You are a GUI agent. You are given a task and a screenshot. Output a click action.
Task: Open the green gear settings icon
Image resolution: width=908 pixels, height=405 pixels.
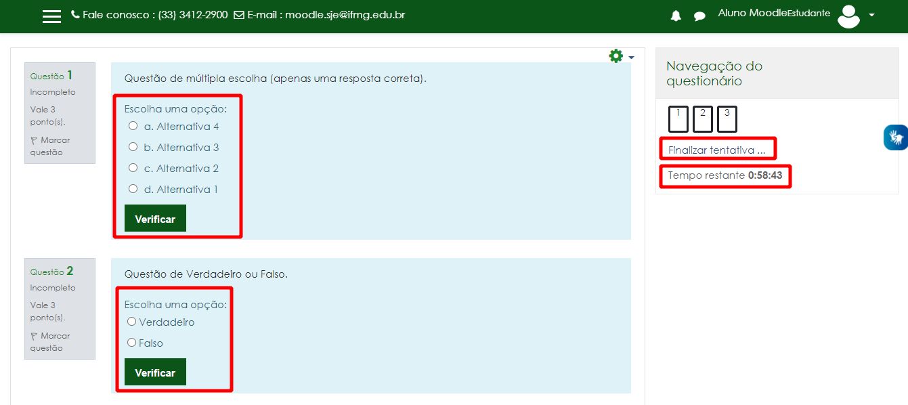[615, 56]
